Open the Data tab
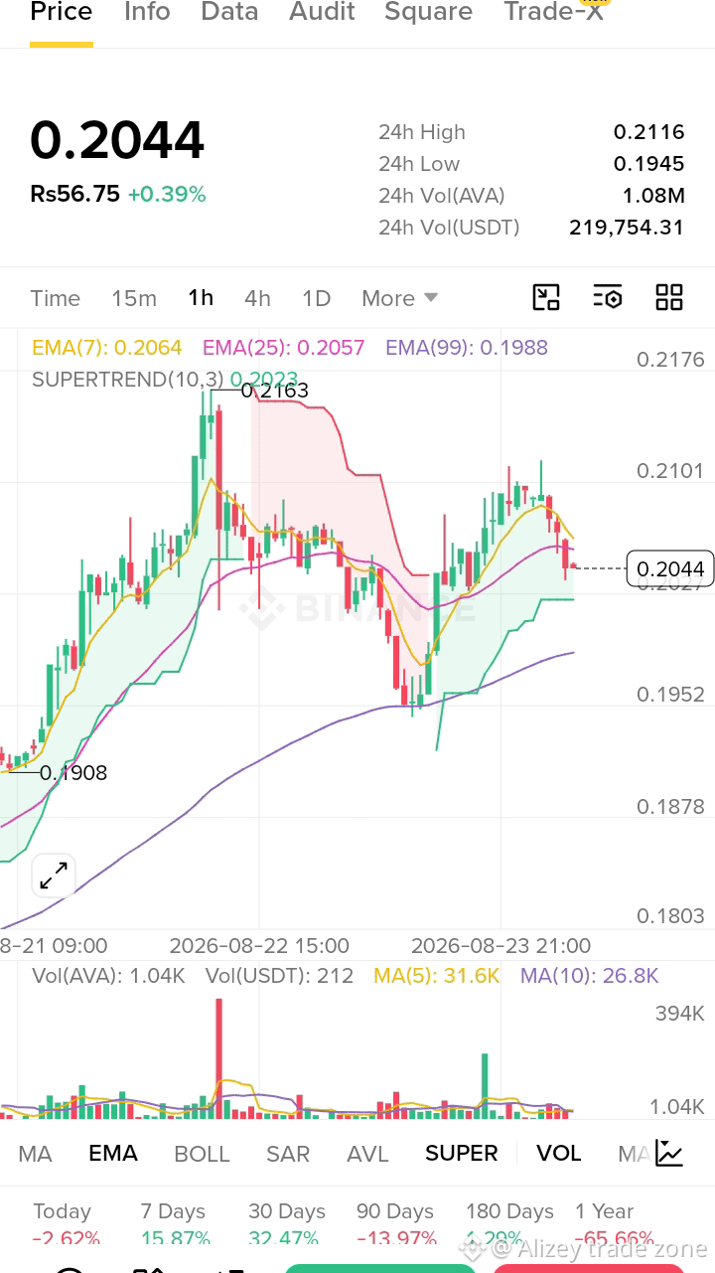The height and width of the screenshot is (1273, 715). (229, 12)
